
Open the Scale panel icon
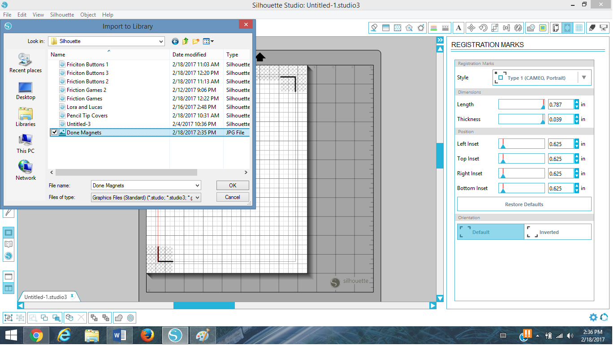coord(495,28)
